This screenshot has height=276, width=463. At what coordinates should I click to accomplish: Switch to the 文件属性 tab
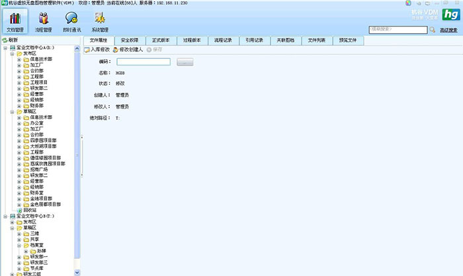click(x=99, y=40)
